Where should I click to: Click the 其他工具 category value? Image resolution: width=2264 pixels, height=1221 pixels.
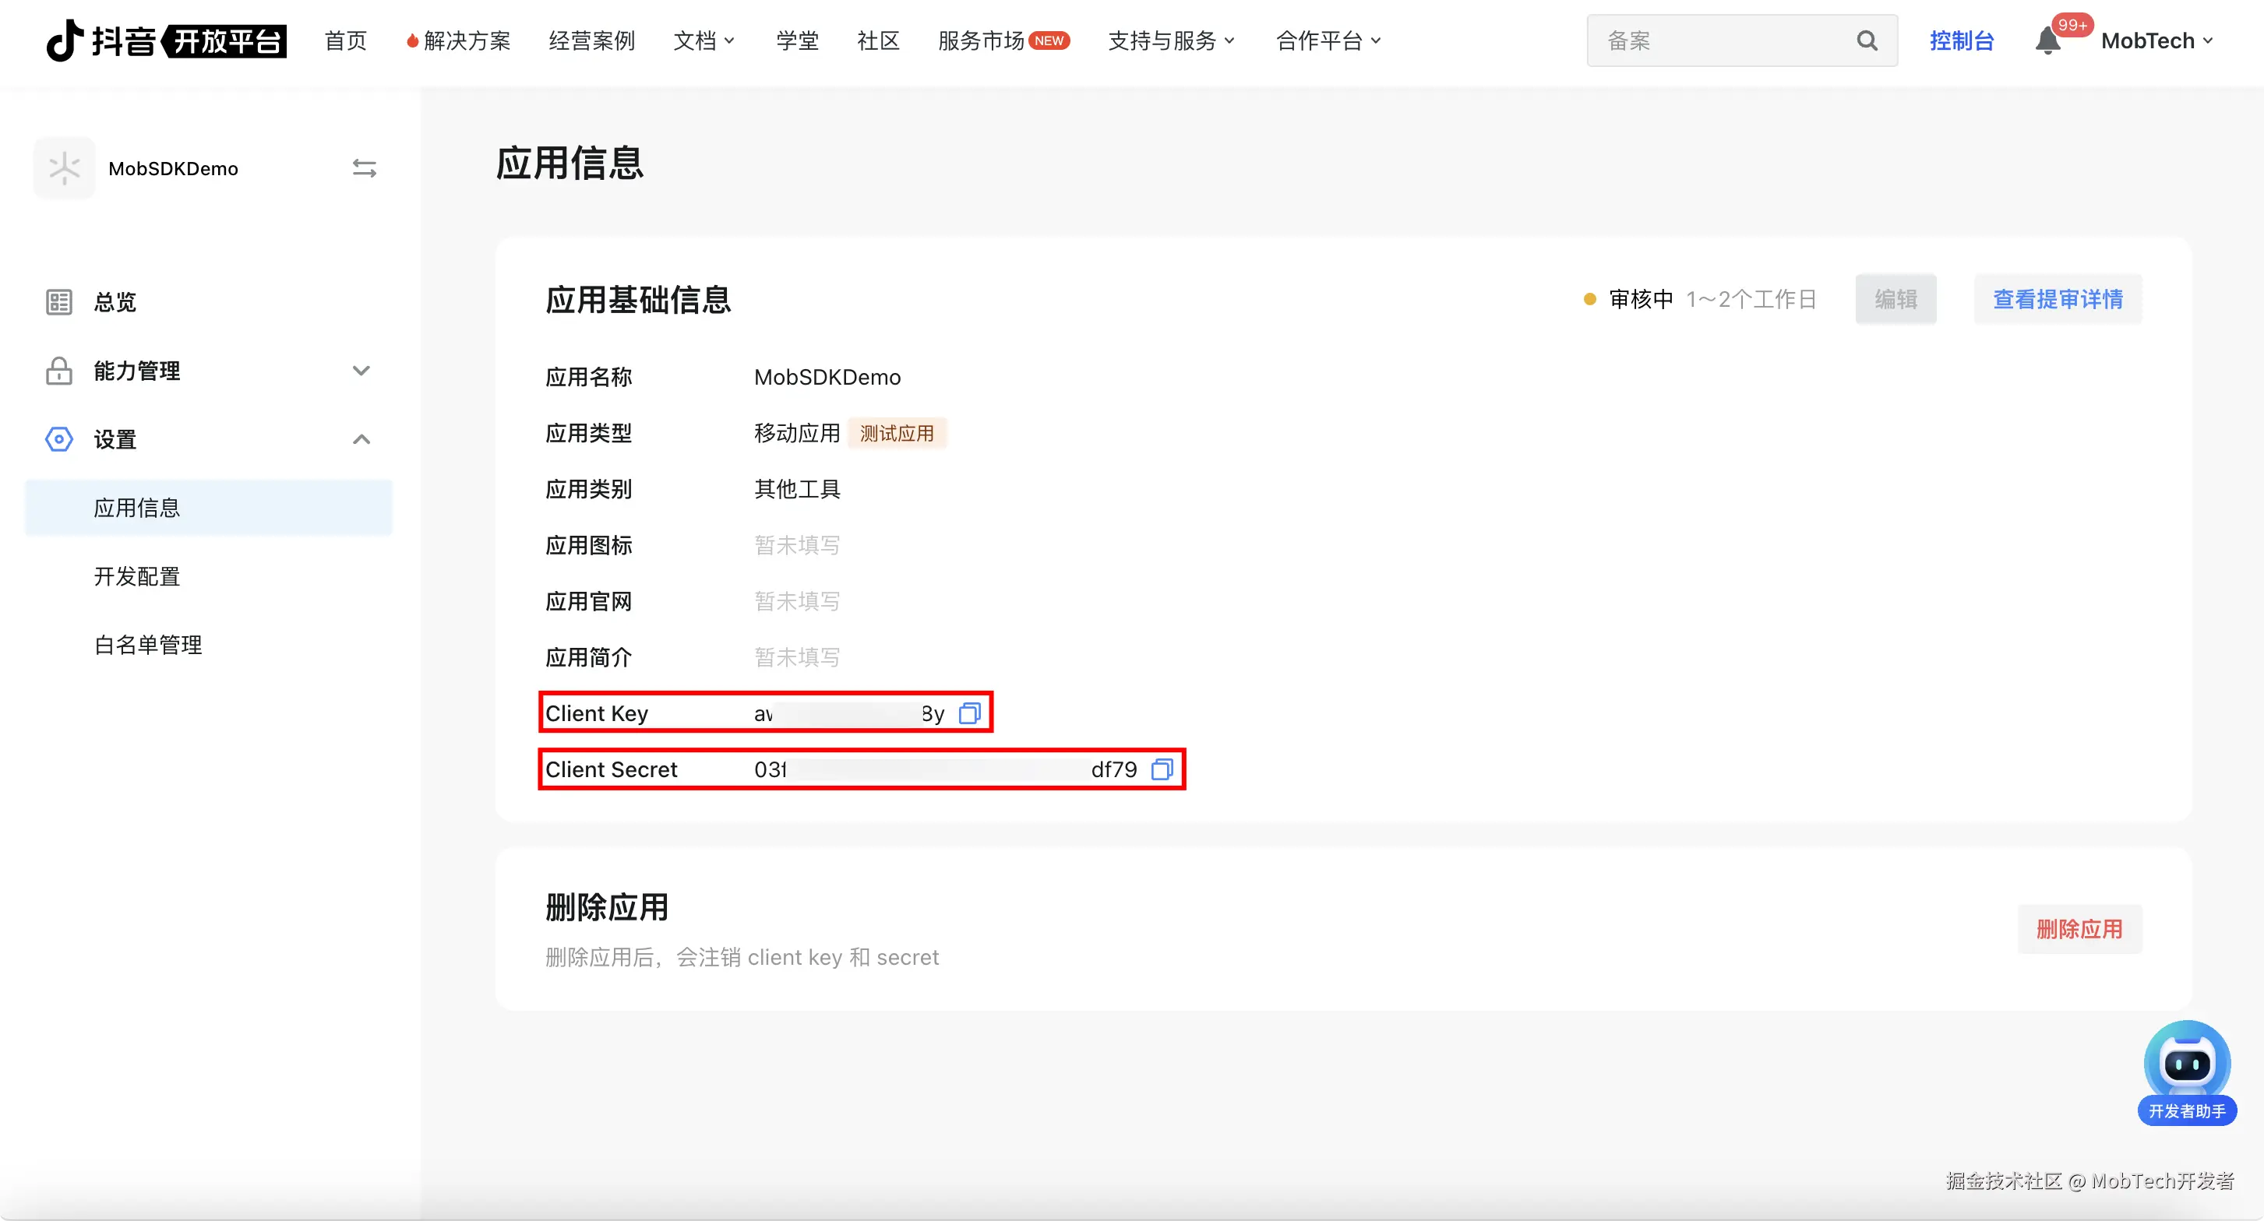click(797, 489)
